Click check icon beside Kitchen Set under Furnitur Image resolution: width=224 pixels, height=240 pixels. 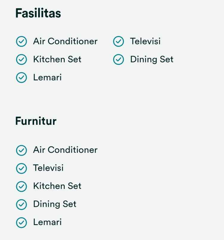tap(21, 187)
